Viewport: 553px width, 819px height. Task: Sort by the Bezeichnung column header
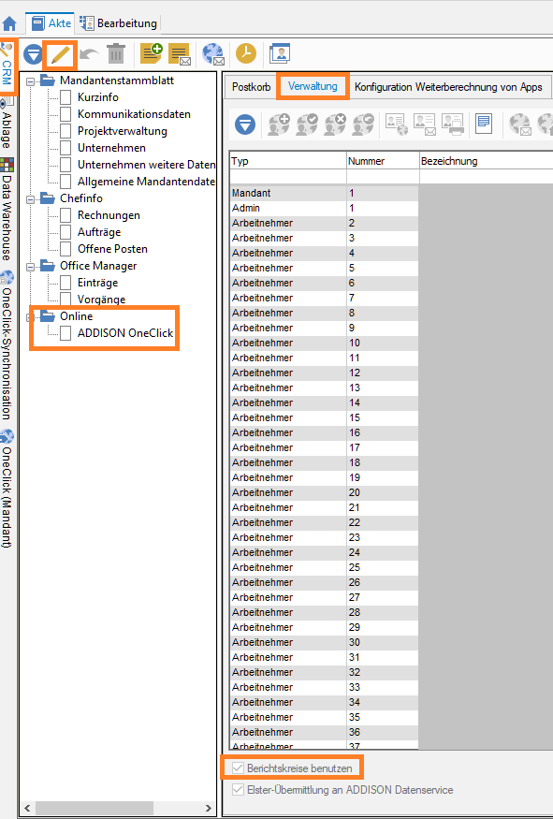[486, 161]
